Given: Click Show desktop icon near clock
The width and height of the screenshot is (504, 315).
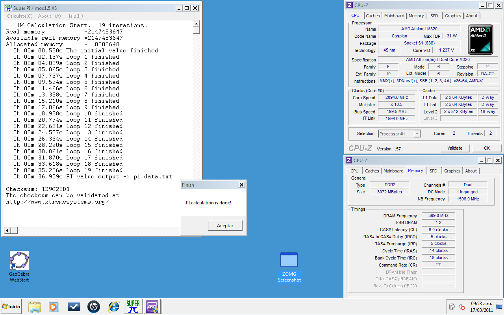Looking at the screenshot, I should pos(499,306).
